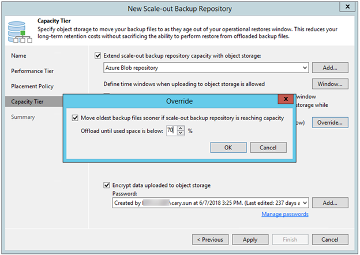Select the Capacity Tier step
The image size is (360, 255).
(x=27, y=102)
